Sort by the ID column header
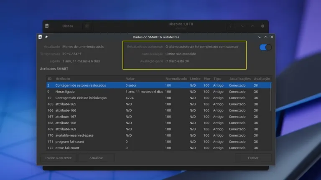 (50, 79)
